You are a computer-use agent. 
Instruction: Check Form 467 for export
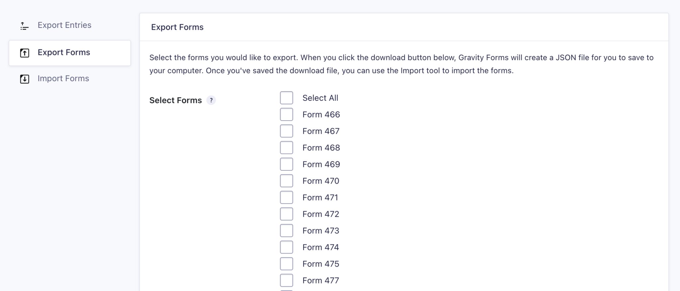pos(286,131)
